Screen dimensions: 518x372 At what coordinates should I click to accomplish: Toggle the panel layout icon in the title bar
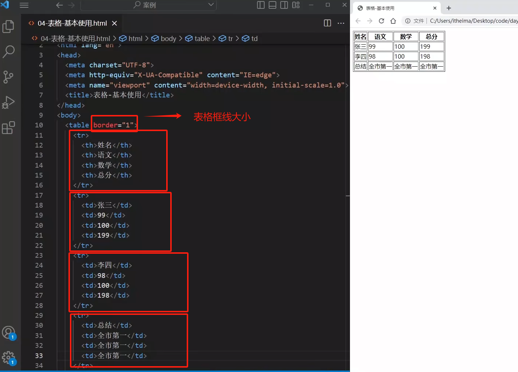click(x=272, y=5)
